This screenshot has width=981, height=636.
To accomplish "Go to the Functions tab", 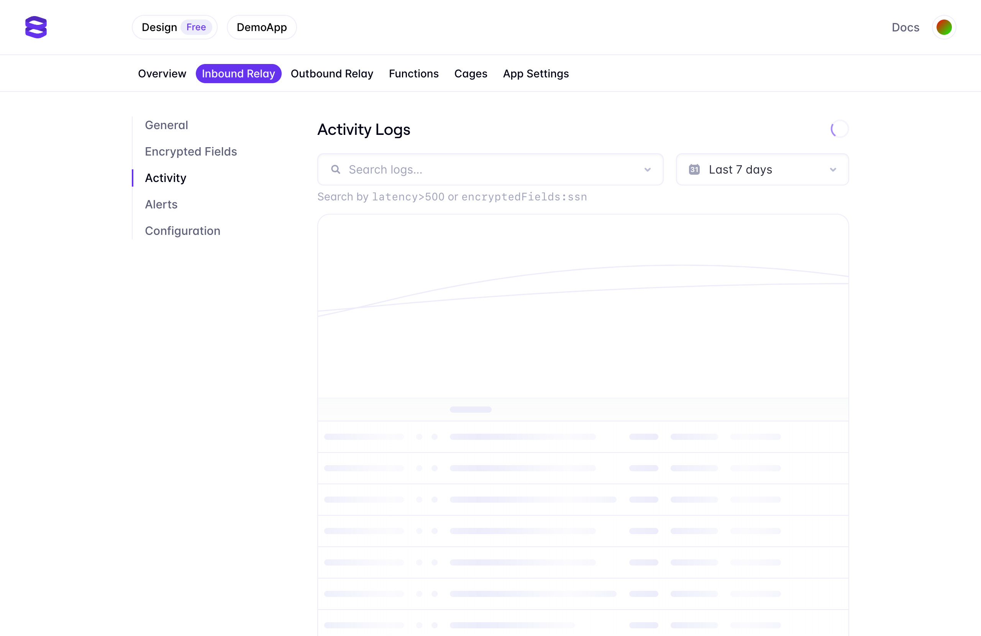I will pos(413,73).
